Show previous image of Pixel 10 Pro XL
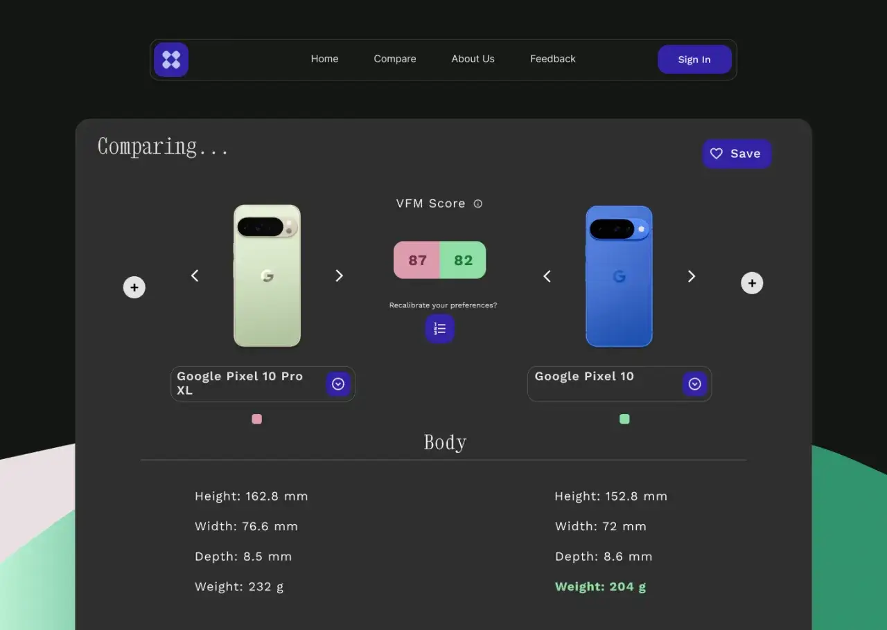Image resolution: width=887 pixels, height=630 pixels. pyautogui.click(x=195, y=276)
